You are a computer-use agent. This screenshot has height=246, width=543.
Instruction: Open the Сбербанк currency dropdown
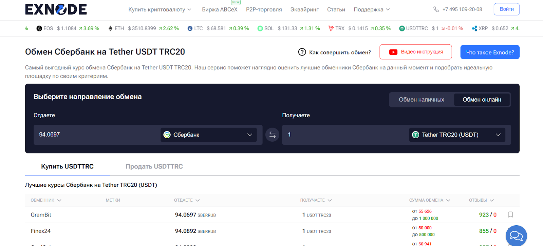coord(209,135)
